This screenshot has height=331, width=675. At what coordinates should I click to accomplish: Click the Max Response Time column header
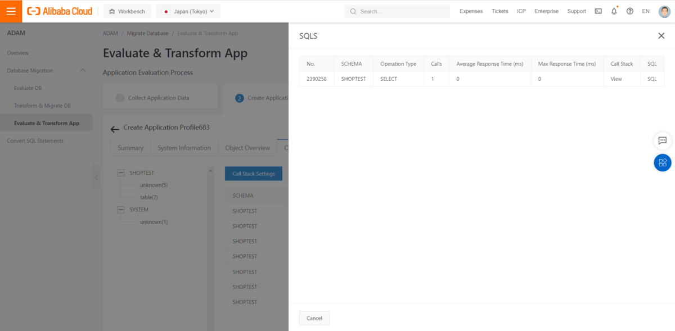coord(567,64)
